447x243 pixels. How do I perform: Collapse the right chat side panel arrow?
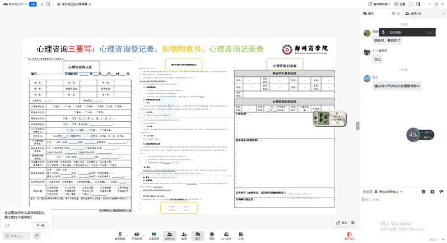358,127
